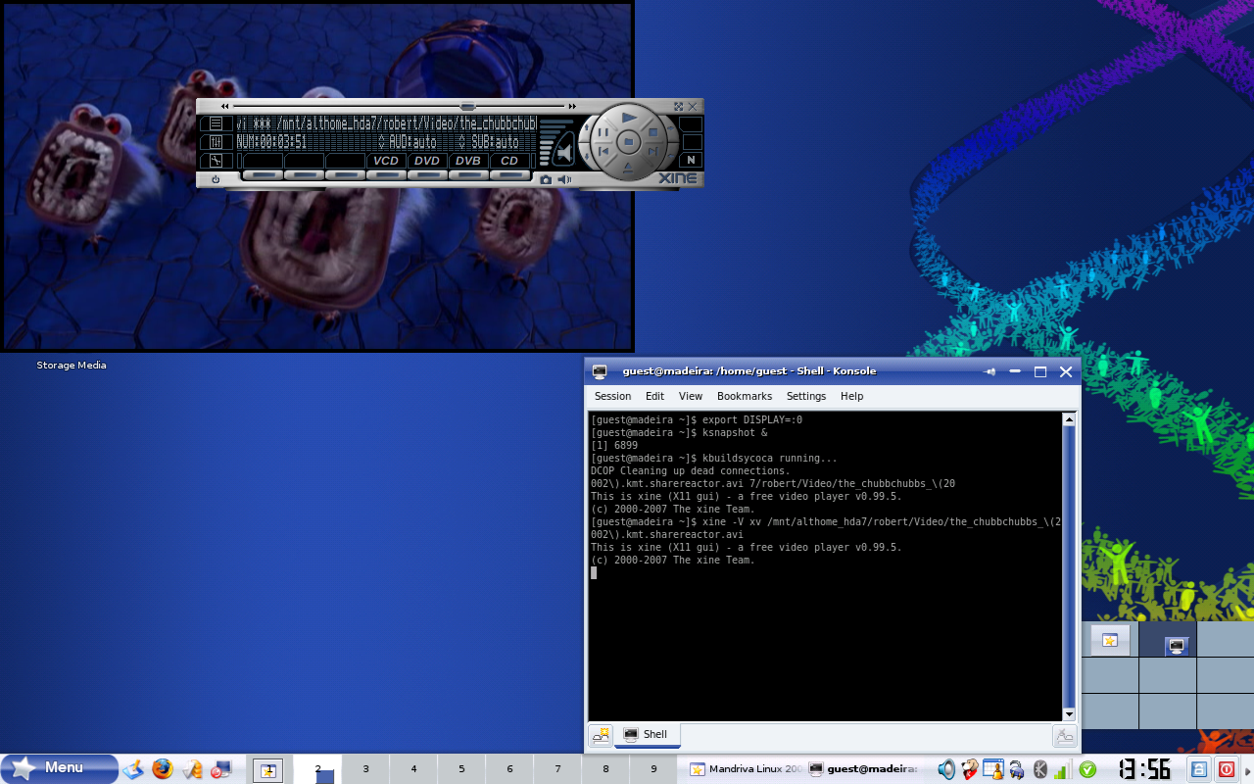Open the calendar user tray icon
The width and height of the screenshot is (1254, 784).
coord(993,769)
